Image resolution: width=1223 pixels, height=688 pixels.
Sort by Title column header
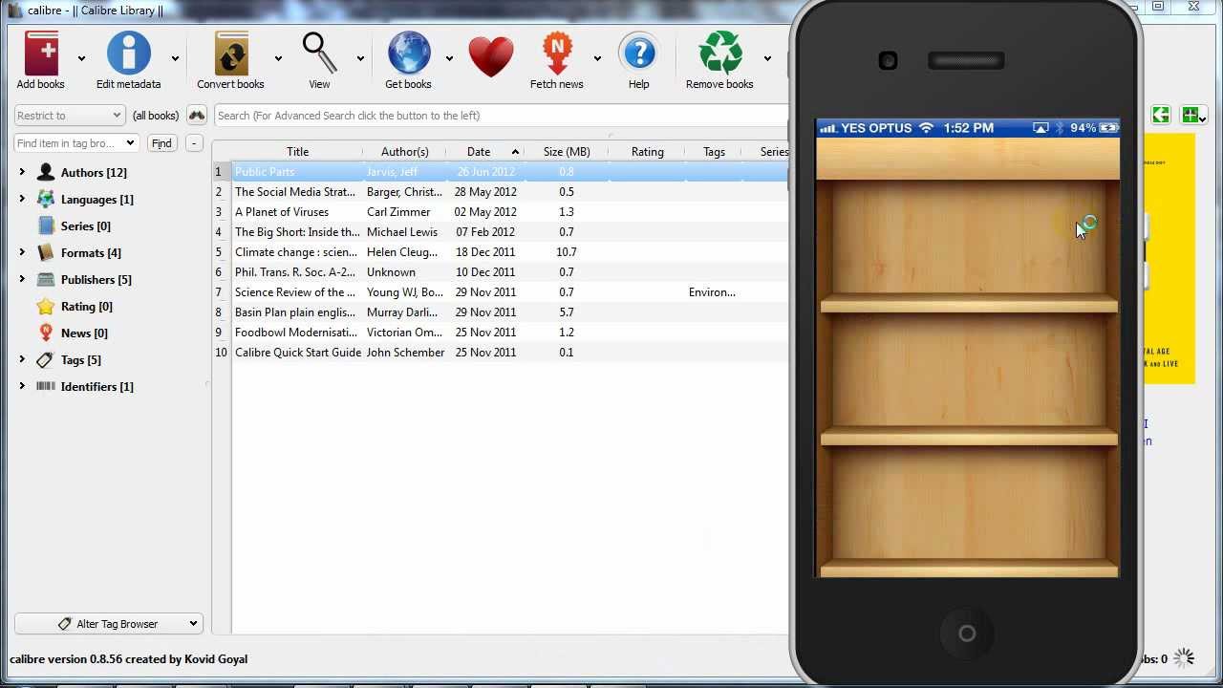point(297,152)
